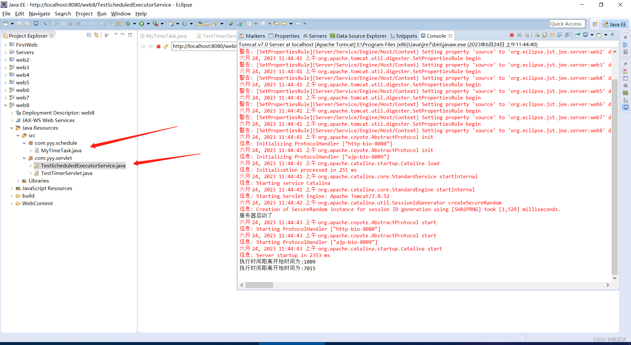Open the Debug button dropdown arrow

pos(134,24)
